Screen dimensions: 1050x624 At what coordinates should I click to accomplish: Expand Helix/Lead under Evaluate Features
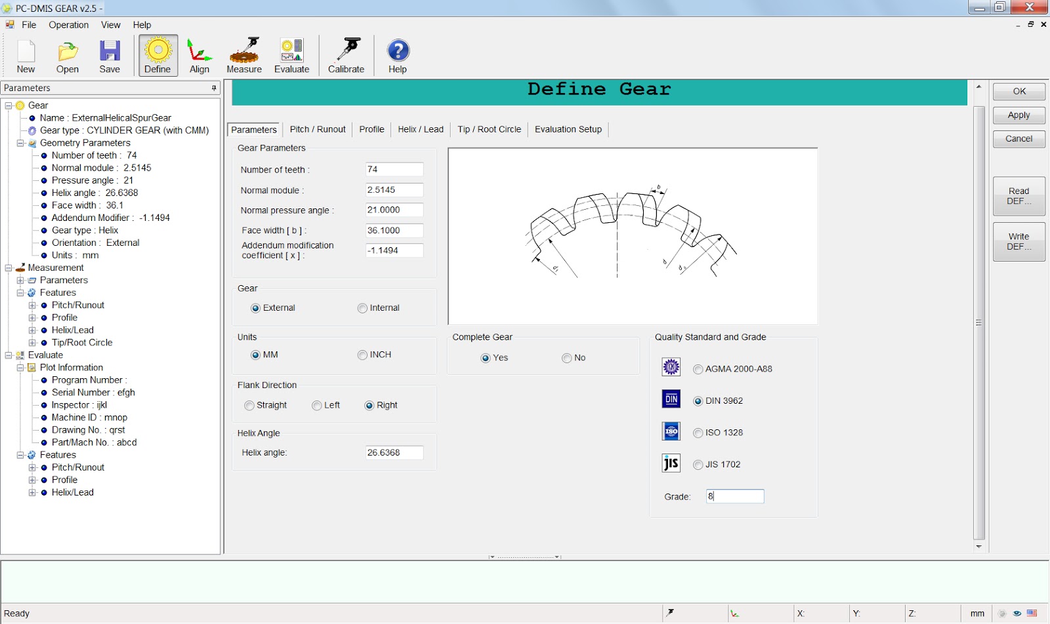[32, 492]
